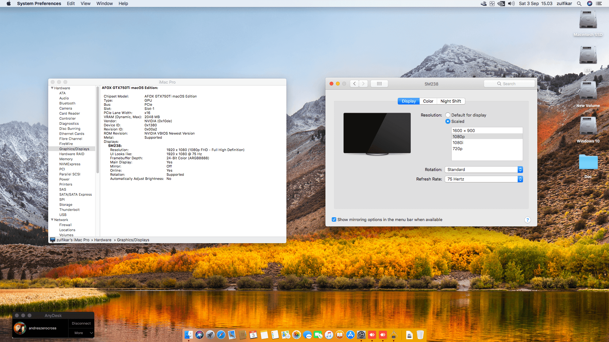The width and height of the screenshot is (609, 342).
Task: Open the Rotation dropdown
Action: [484, 170]
